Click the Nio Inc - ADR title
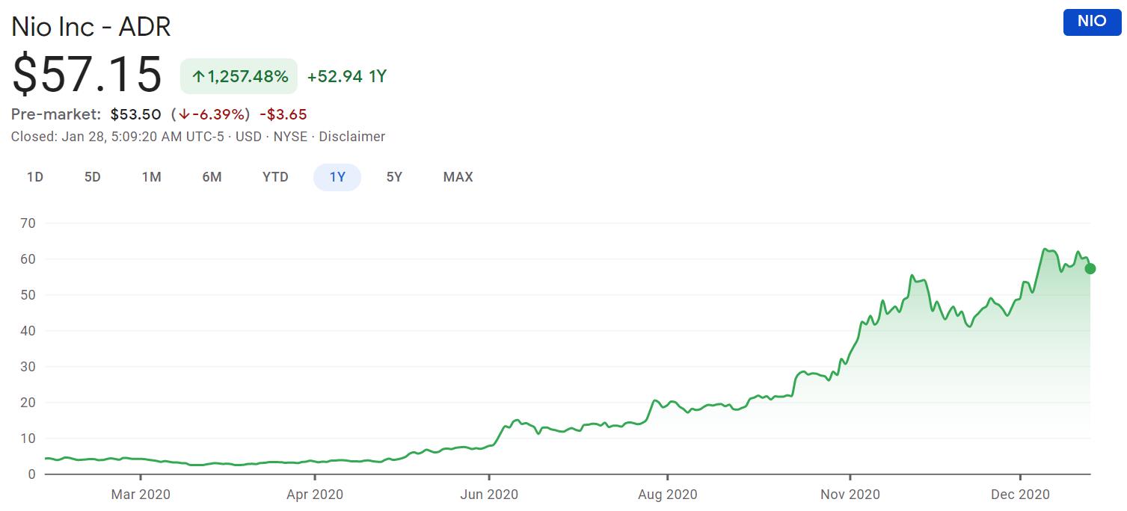Image resolution: width=1127 pixels, height=511 pixels. pos(91,27)
